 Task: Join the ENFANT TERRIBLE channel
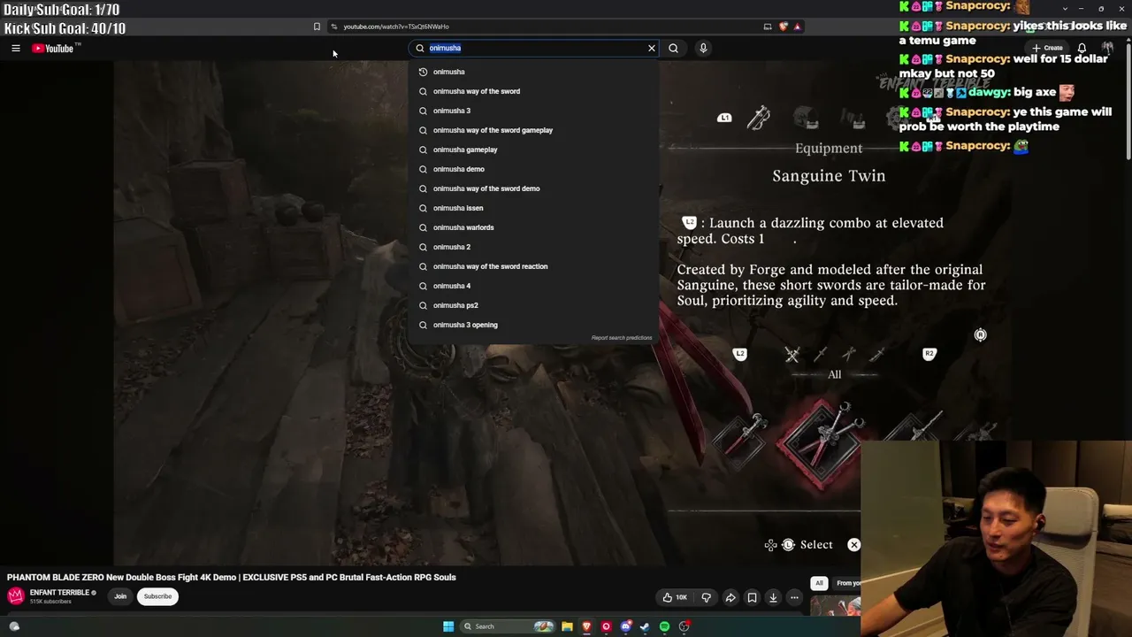120,596
